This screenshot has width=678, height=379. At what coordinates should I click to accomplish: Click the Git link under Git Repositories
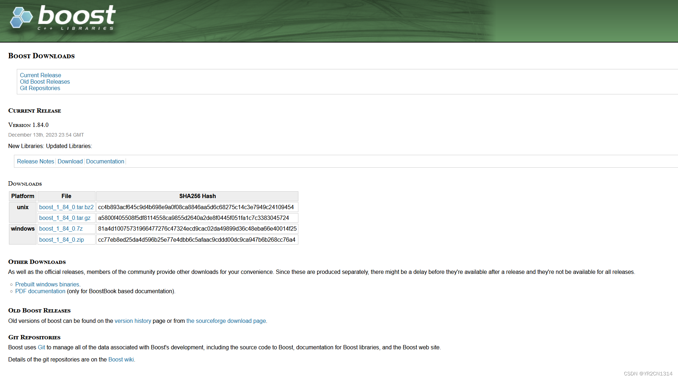(41, 347)
